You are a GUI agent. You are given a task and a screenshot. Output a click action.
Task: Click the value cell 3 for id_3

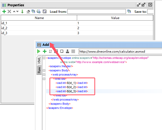[115, 33]
